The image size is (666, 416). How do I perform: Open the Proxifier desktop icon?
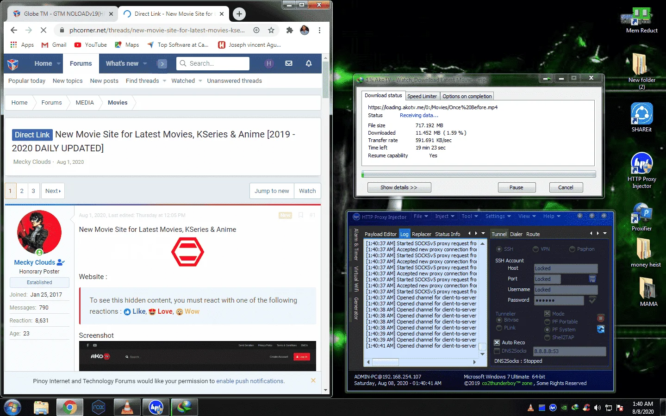click(641, 217)
